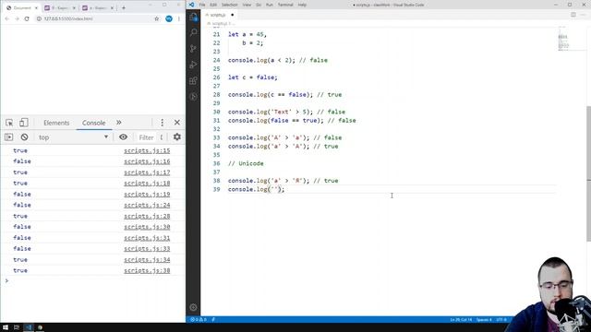Open the Chrome three-dot menu

coord(179,18)
